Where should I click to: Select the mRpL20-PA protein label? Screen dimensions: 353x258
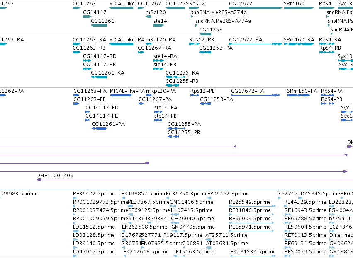161,91
